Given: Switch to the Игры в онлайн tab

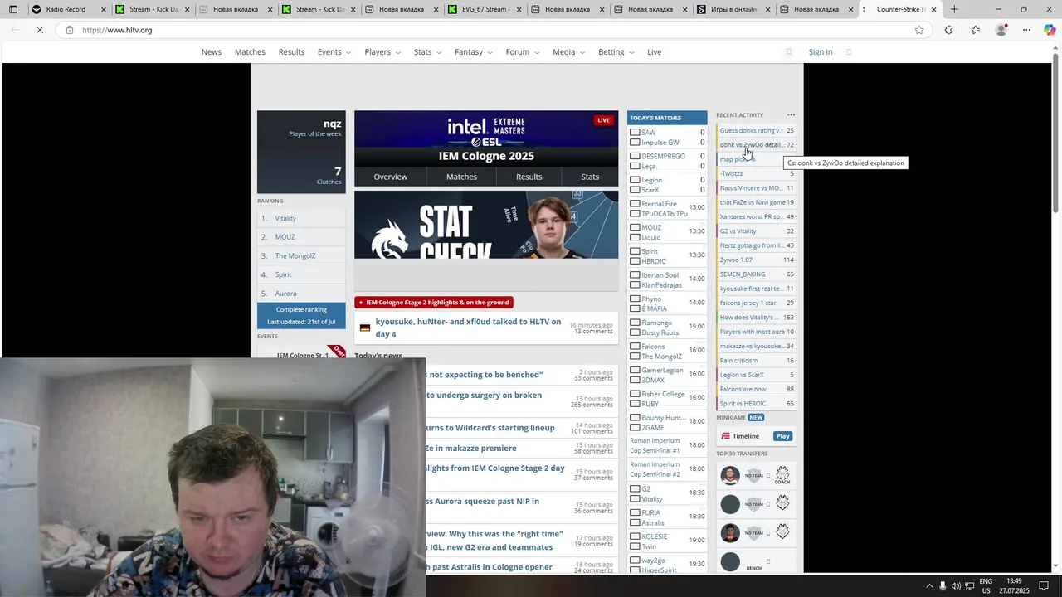Looking at the screenshot, I should (732, 10).
